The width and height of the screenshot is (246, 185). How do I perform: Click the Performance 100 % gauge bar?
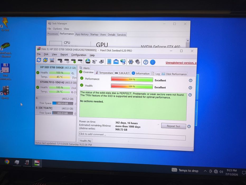[132, 80]
